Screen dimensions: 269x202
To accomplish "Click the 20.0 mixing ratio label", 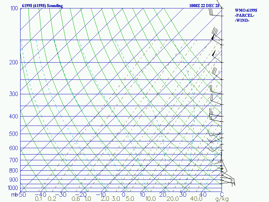I will pos(172,199).
